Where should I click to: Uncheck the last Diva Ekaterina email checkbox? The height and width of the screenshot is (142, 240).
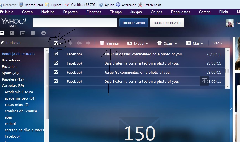pos(56,81)
